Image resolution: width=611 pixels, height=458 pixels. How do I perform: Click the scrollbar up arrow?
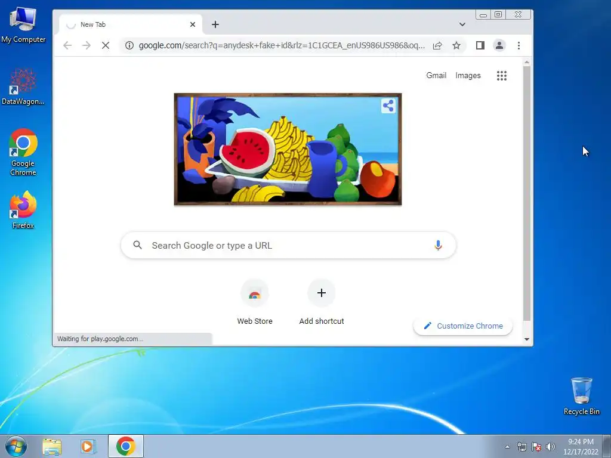point(527,62)
